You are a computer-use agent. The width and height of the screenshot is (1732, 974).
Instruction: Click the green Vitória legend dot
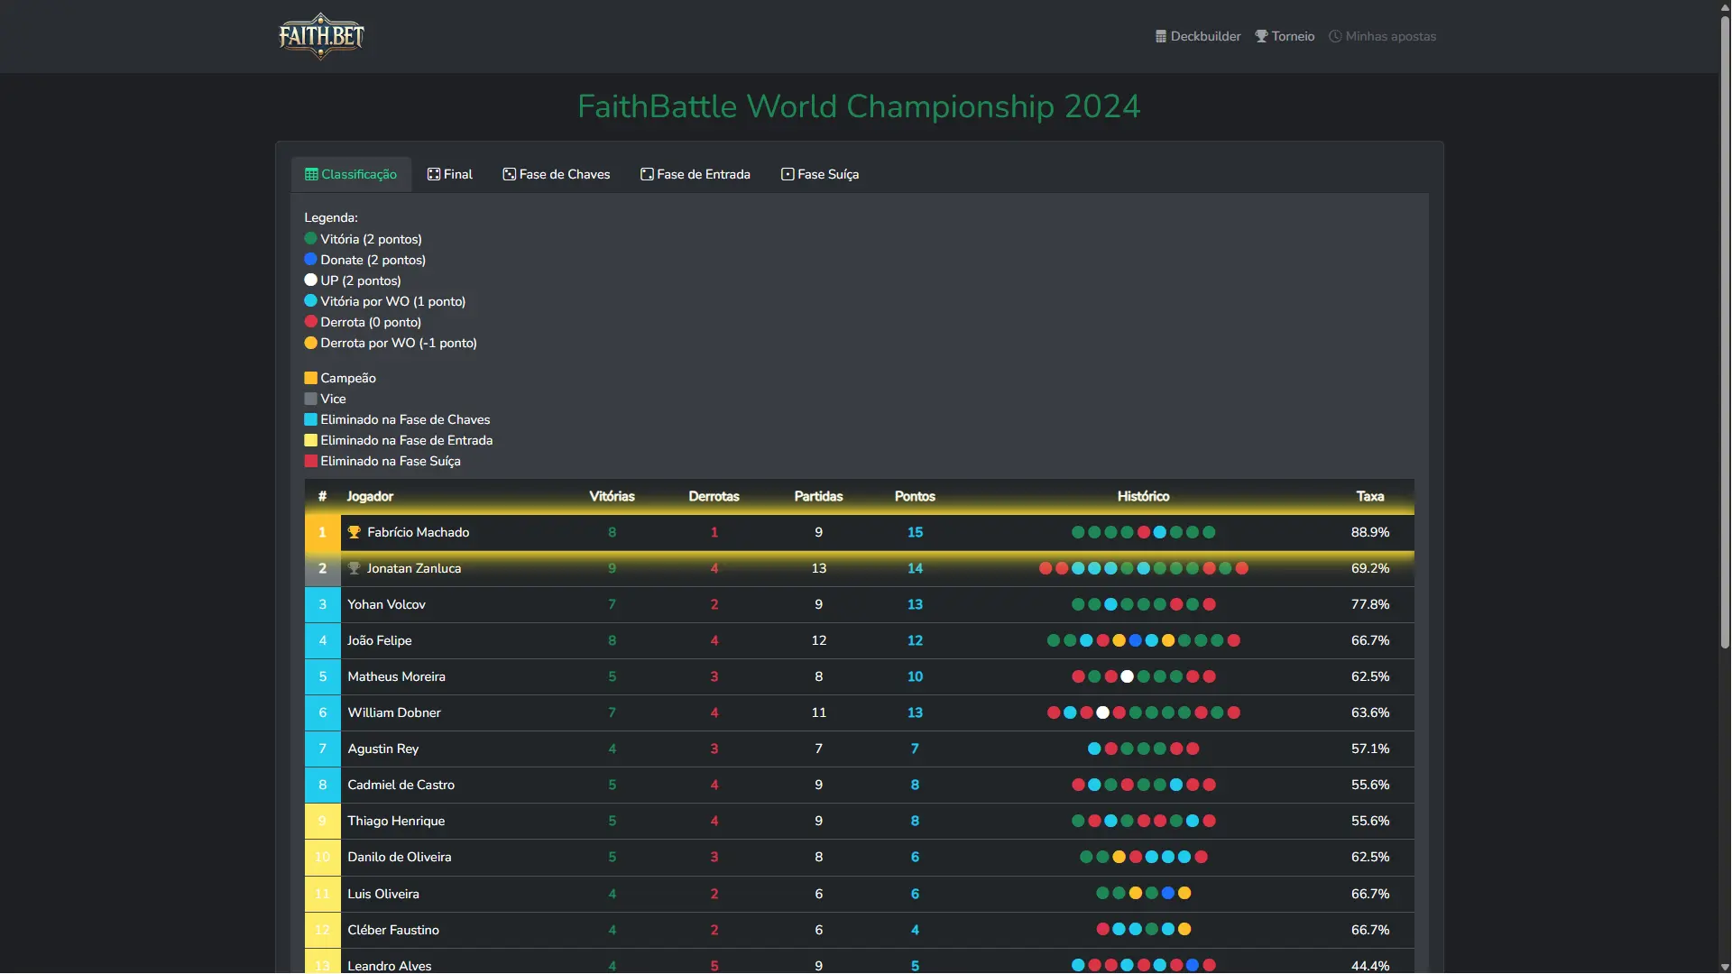(310, 239)
